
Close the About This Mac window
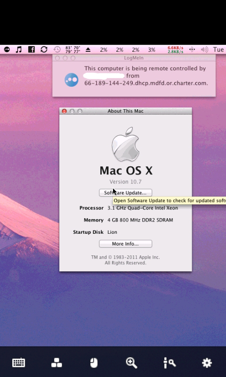point(64,111)
